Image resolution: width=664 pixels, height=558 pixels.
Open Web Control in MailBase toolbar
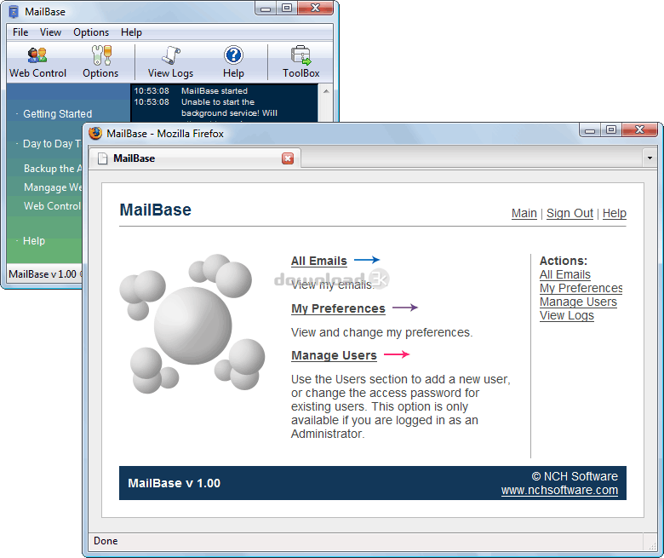point(37,63)
